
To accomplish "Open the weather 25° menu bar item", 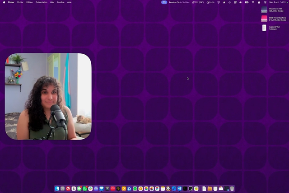I will pyautogui.click(x=198, y=2).
